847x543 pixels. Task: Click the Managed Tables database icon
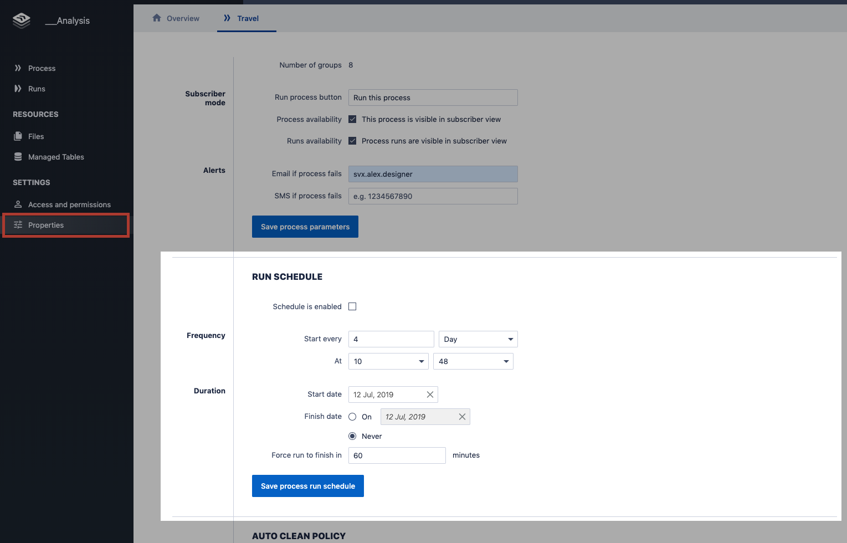click(x=18, y=157)
